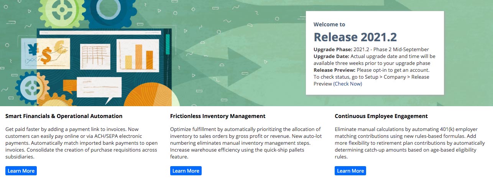This screenshot has width=493, height=186.
Task: Click the Upgrade Phase text line
Action: (x=371, y=49)
